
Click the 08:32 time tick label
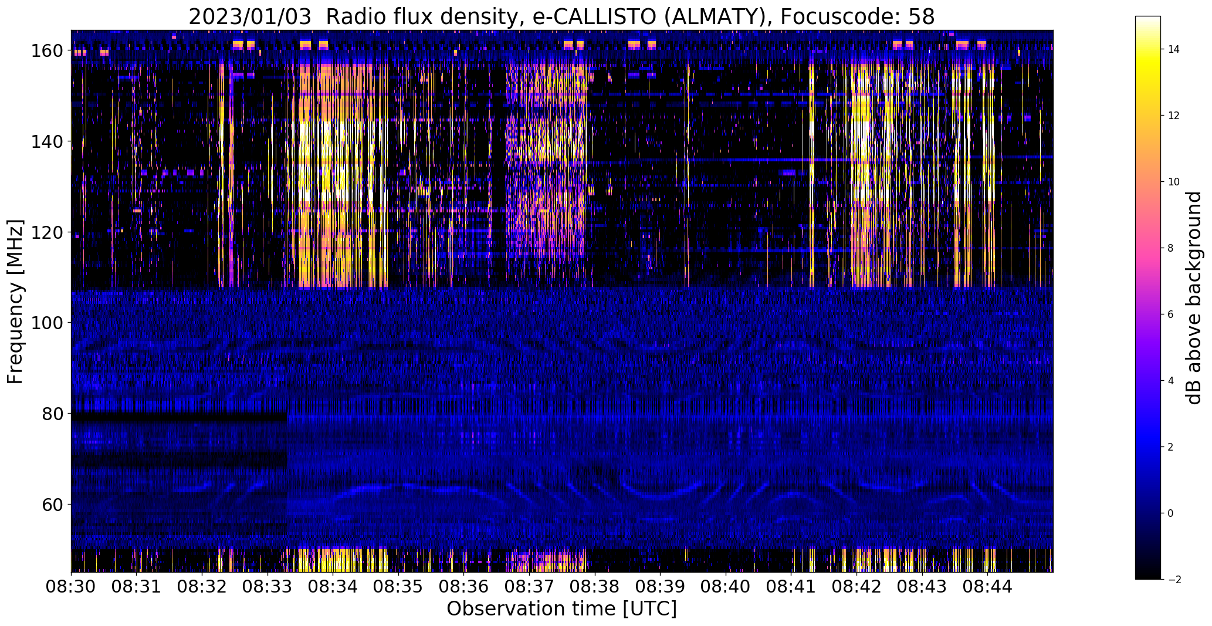click(202, 586)
